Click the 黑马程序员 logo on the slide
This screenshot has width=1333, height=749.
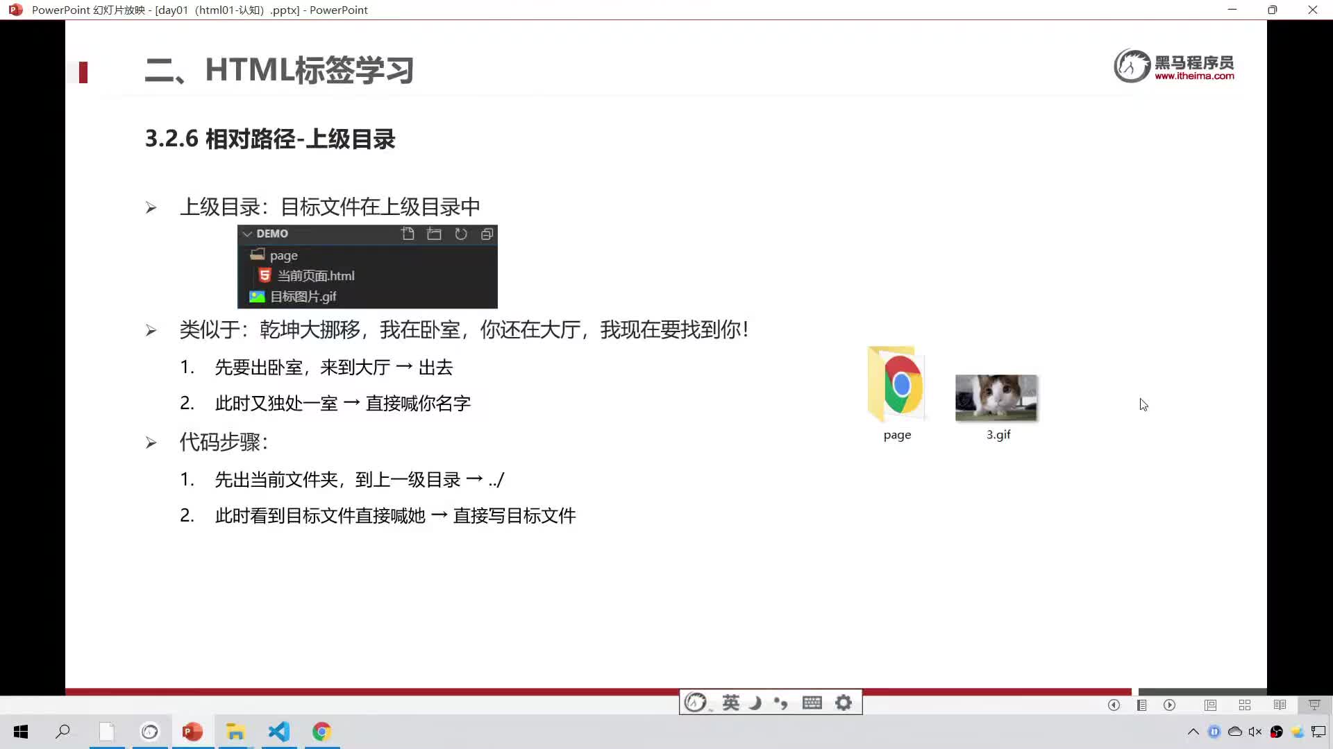pyautogui.click(x=1174, y=66)
